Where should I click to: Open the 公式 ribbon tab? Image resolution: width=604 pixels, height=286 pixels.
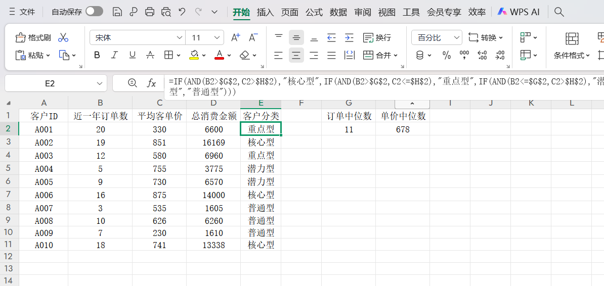click(314, 12)
